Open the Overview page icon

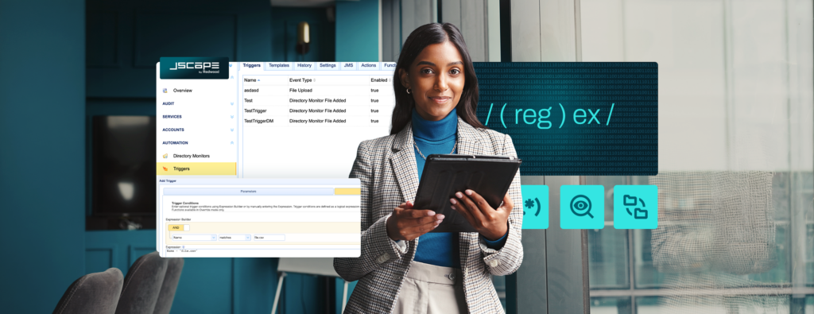click(x=165, y=91)
